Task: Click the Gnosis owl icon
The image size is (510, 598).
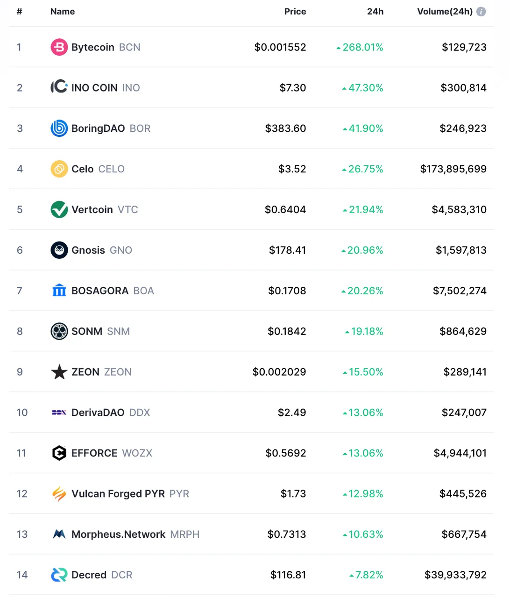Action: (x=59, y=250)
